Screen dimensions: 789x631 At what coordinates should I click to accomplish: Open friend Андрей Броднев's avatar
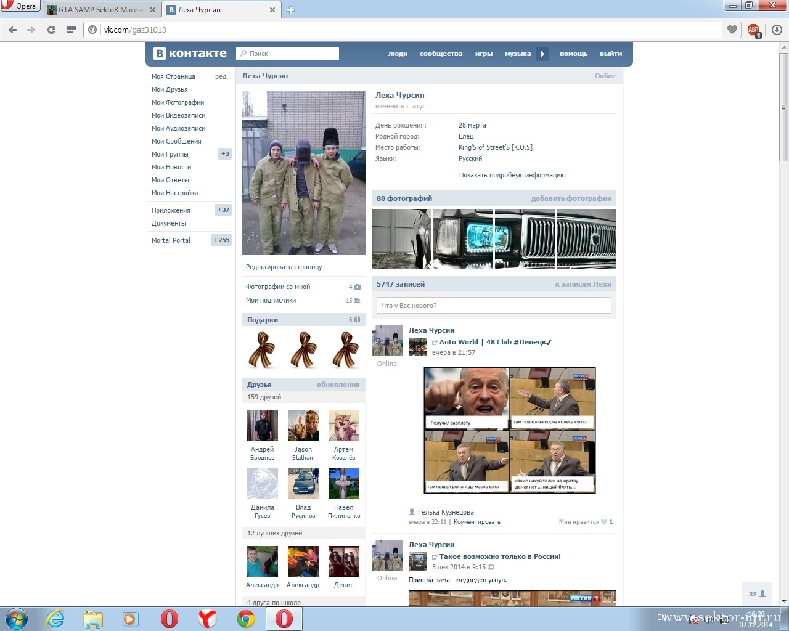[x=262, y=425]
